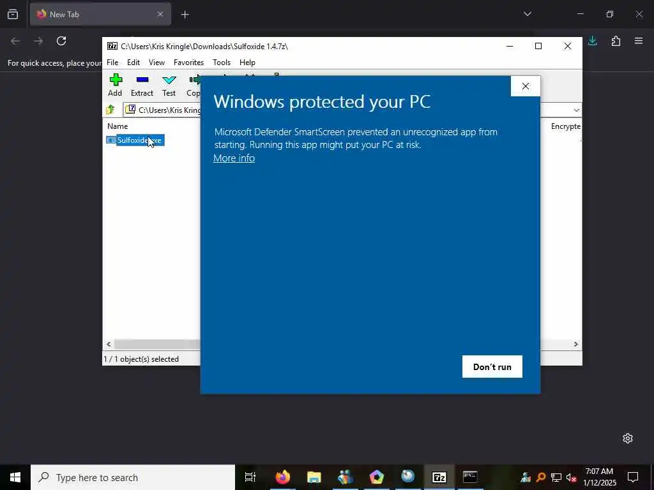Screen dimensions: 654x490
Task: Open the File menu in 7-Zip
Action: [112, 63]
